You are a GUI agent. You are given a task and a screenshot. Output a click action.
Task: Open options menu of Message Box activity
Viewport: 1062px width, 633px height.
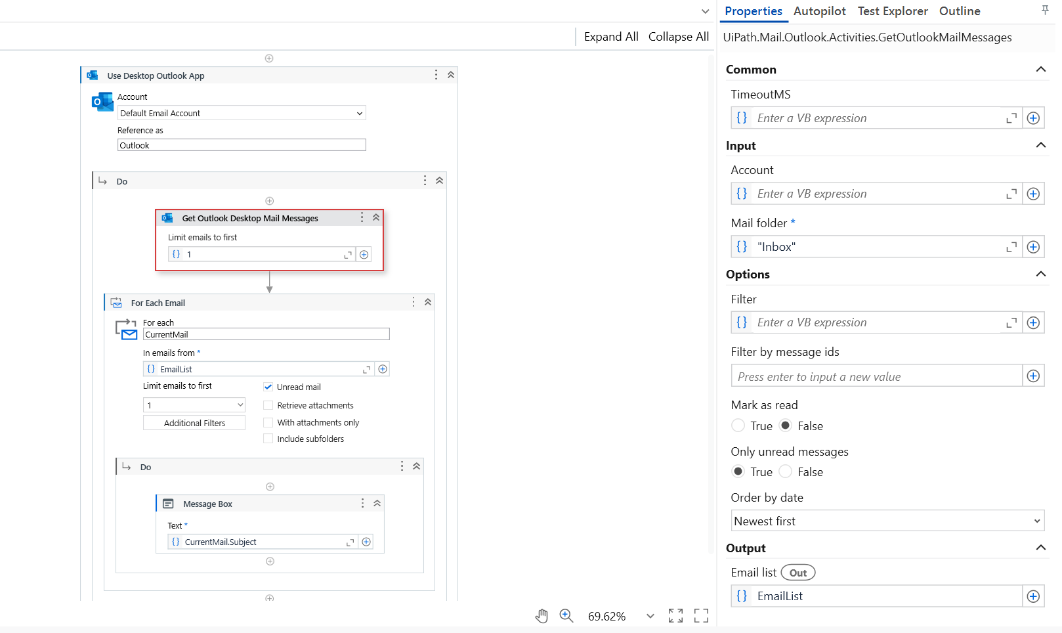[x=362, y=503]
